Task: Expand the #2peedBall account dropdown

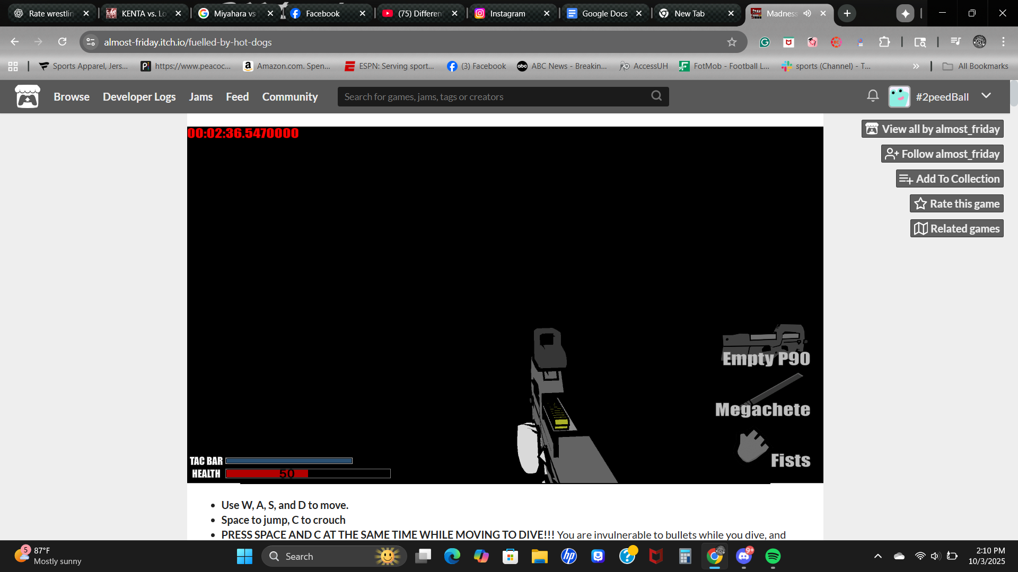Action: [986, 96]
